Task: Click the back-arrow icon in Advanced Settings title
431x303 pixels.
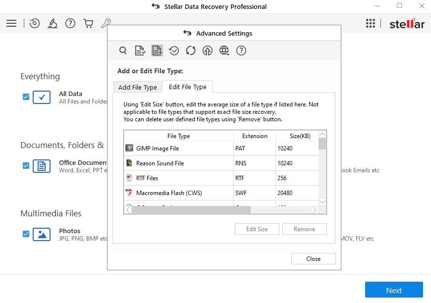Action: tap(187, 33)
